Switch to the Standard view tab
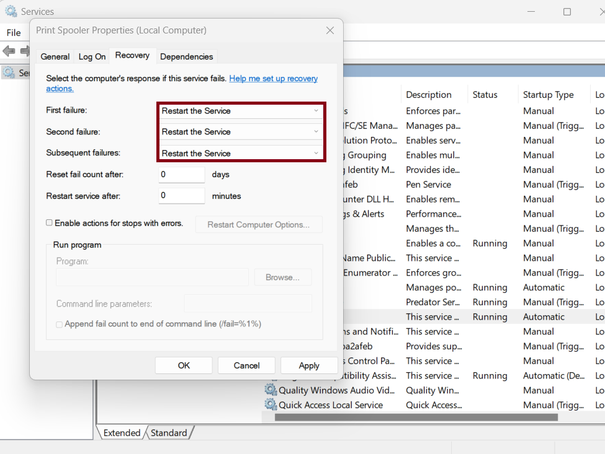Image resolution: width=605 pixels, height=454 pixels. point(169,432)
